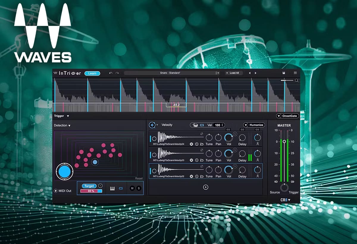Open the Detection dropdown
Image resolution: width=357 pixels, height=244 pixels.
pyautogui.click(x=62, y=126)
